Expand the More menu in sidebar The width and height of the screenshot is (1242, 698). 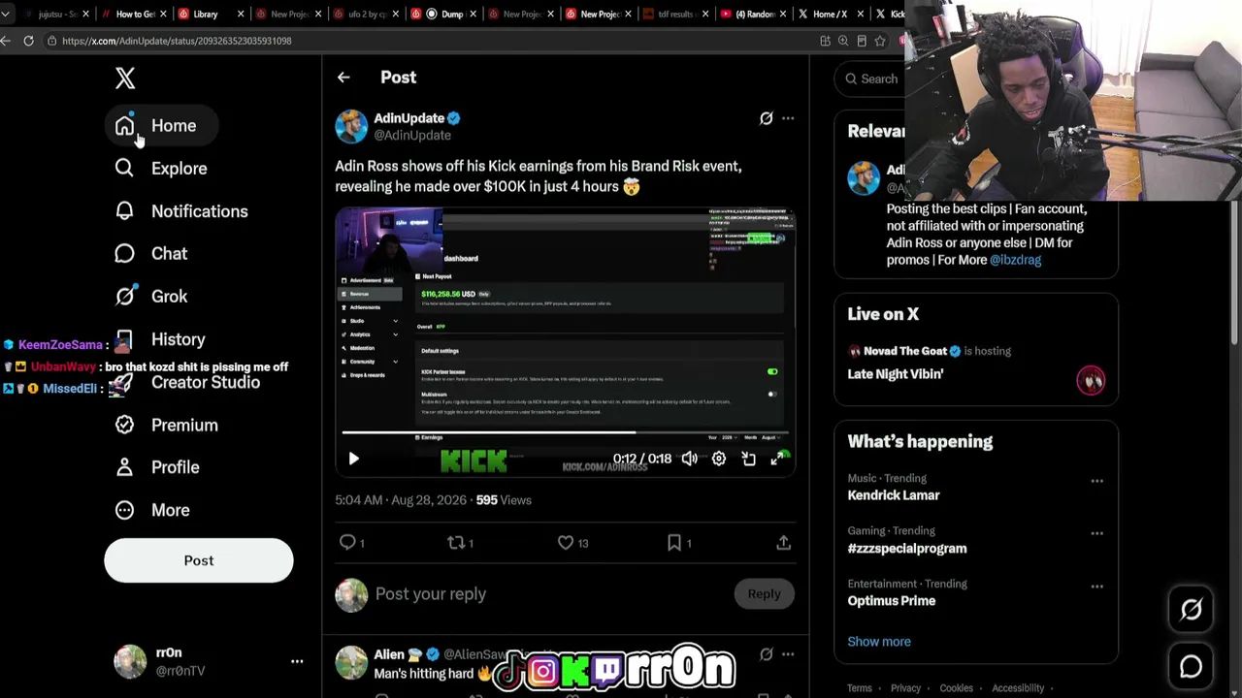[152, 510]
